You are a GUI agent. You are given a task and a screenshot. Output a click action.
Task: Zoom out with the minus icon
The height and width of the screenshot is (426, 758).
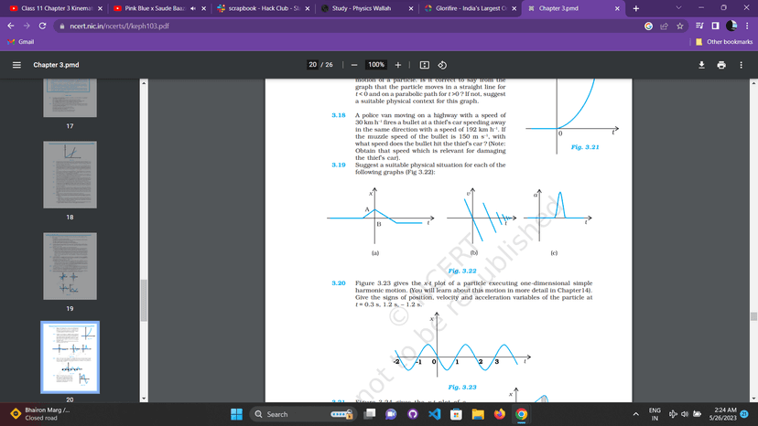[354, 65]
